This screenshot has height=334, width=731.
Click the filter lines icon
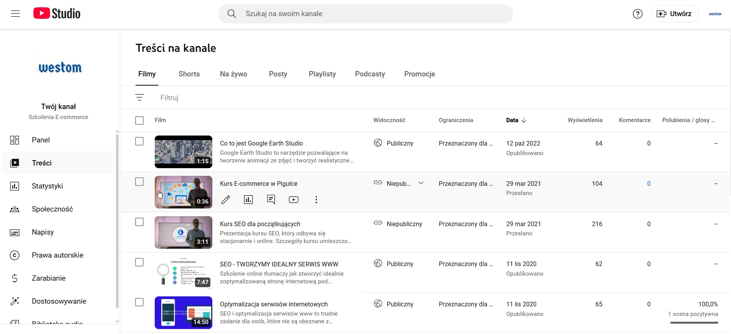click(x=139, y=98)
